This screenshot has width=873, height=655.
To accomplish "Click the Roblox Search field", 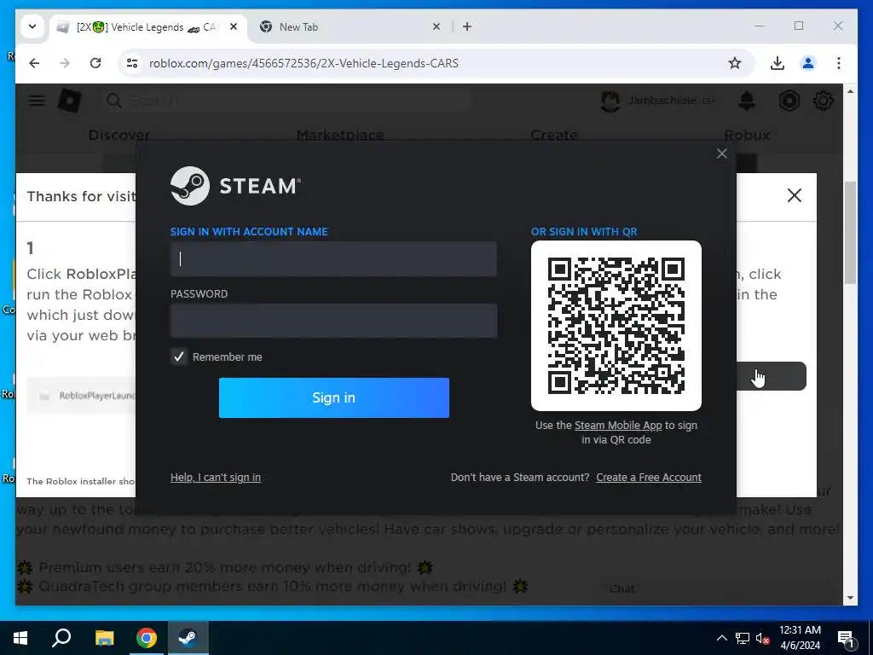I will coord(286,101).
